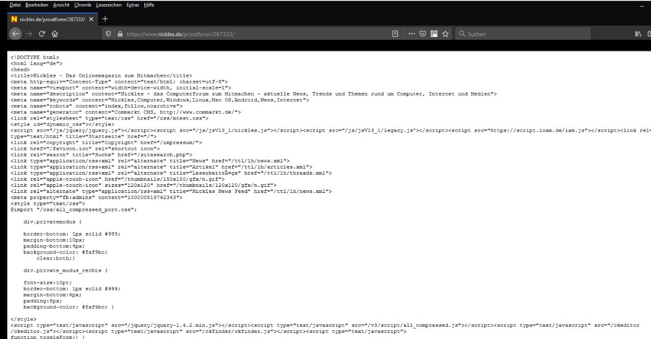Select the nickles.de/privatforen/267333/ tab
This screenshot has width=651, height=339.
[52, 19]
